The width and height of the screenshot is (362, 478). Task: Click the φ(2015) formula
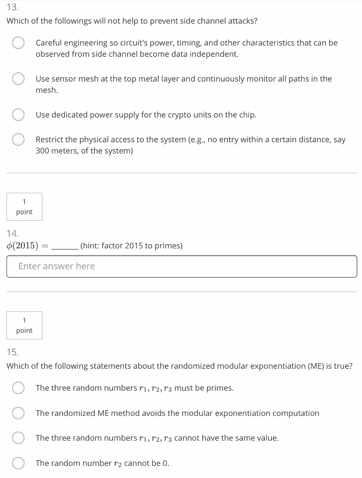(22, 246)
